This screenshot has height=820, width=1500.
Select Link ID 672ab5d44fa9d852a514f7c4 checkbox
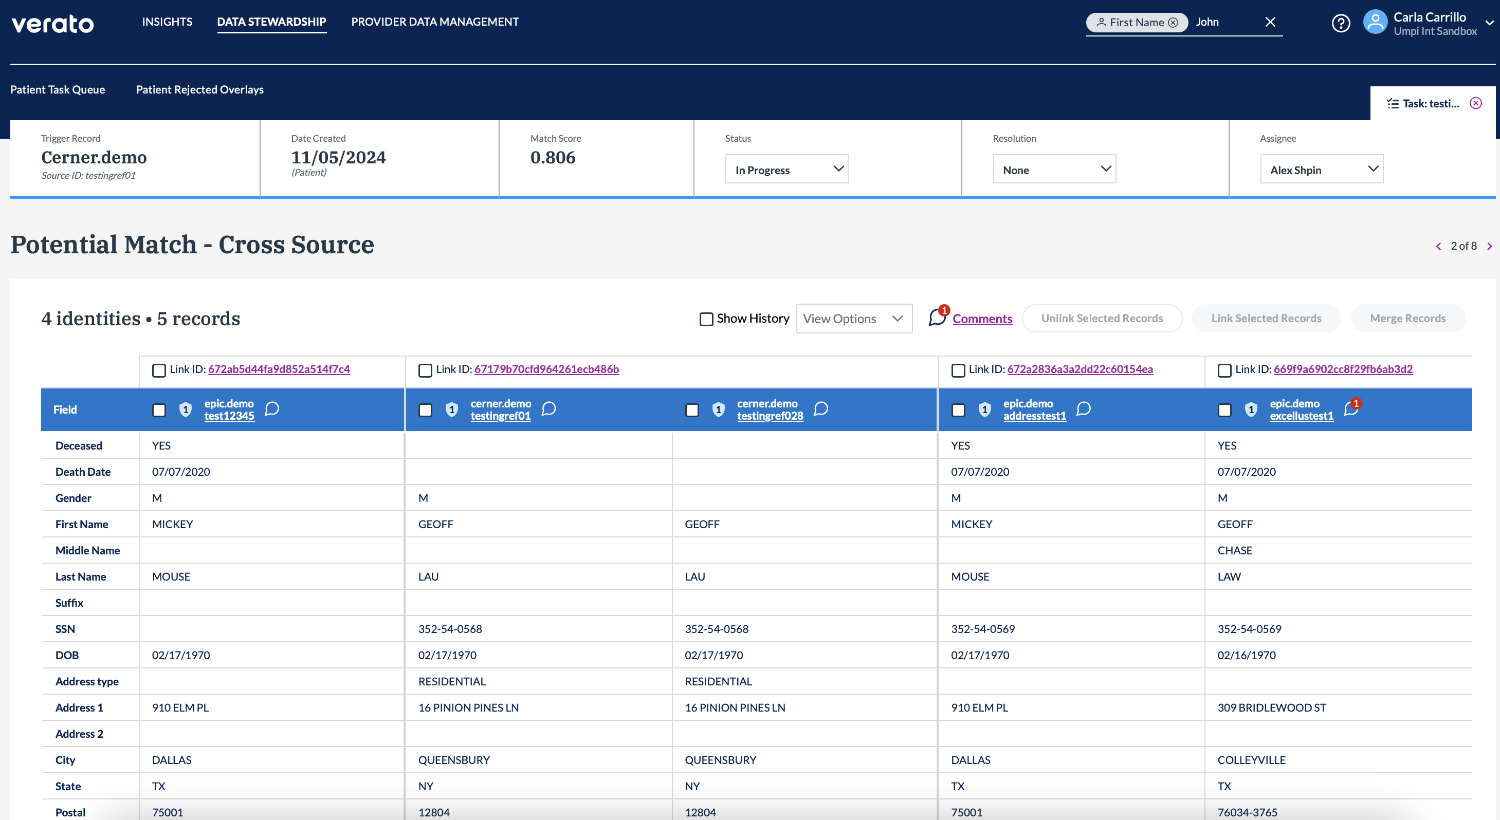click(158, 370)
